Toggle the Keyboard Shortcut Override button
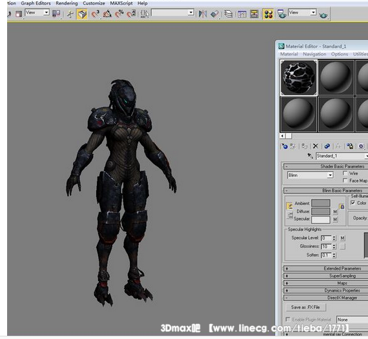The width and height of the screenshot is (368, 339). 82,14
